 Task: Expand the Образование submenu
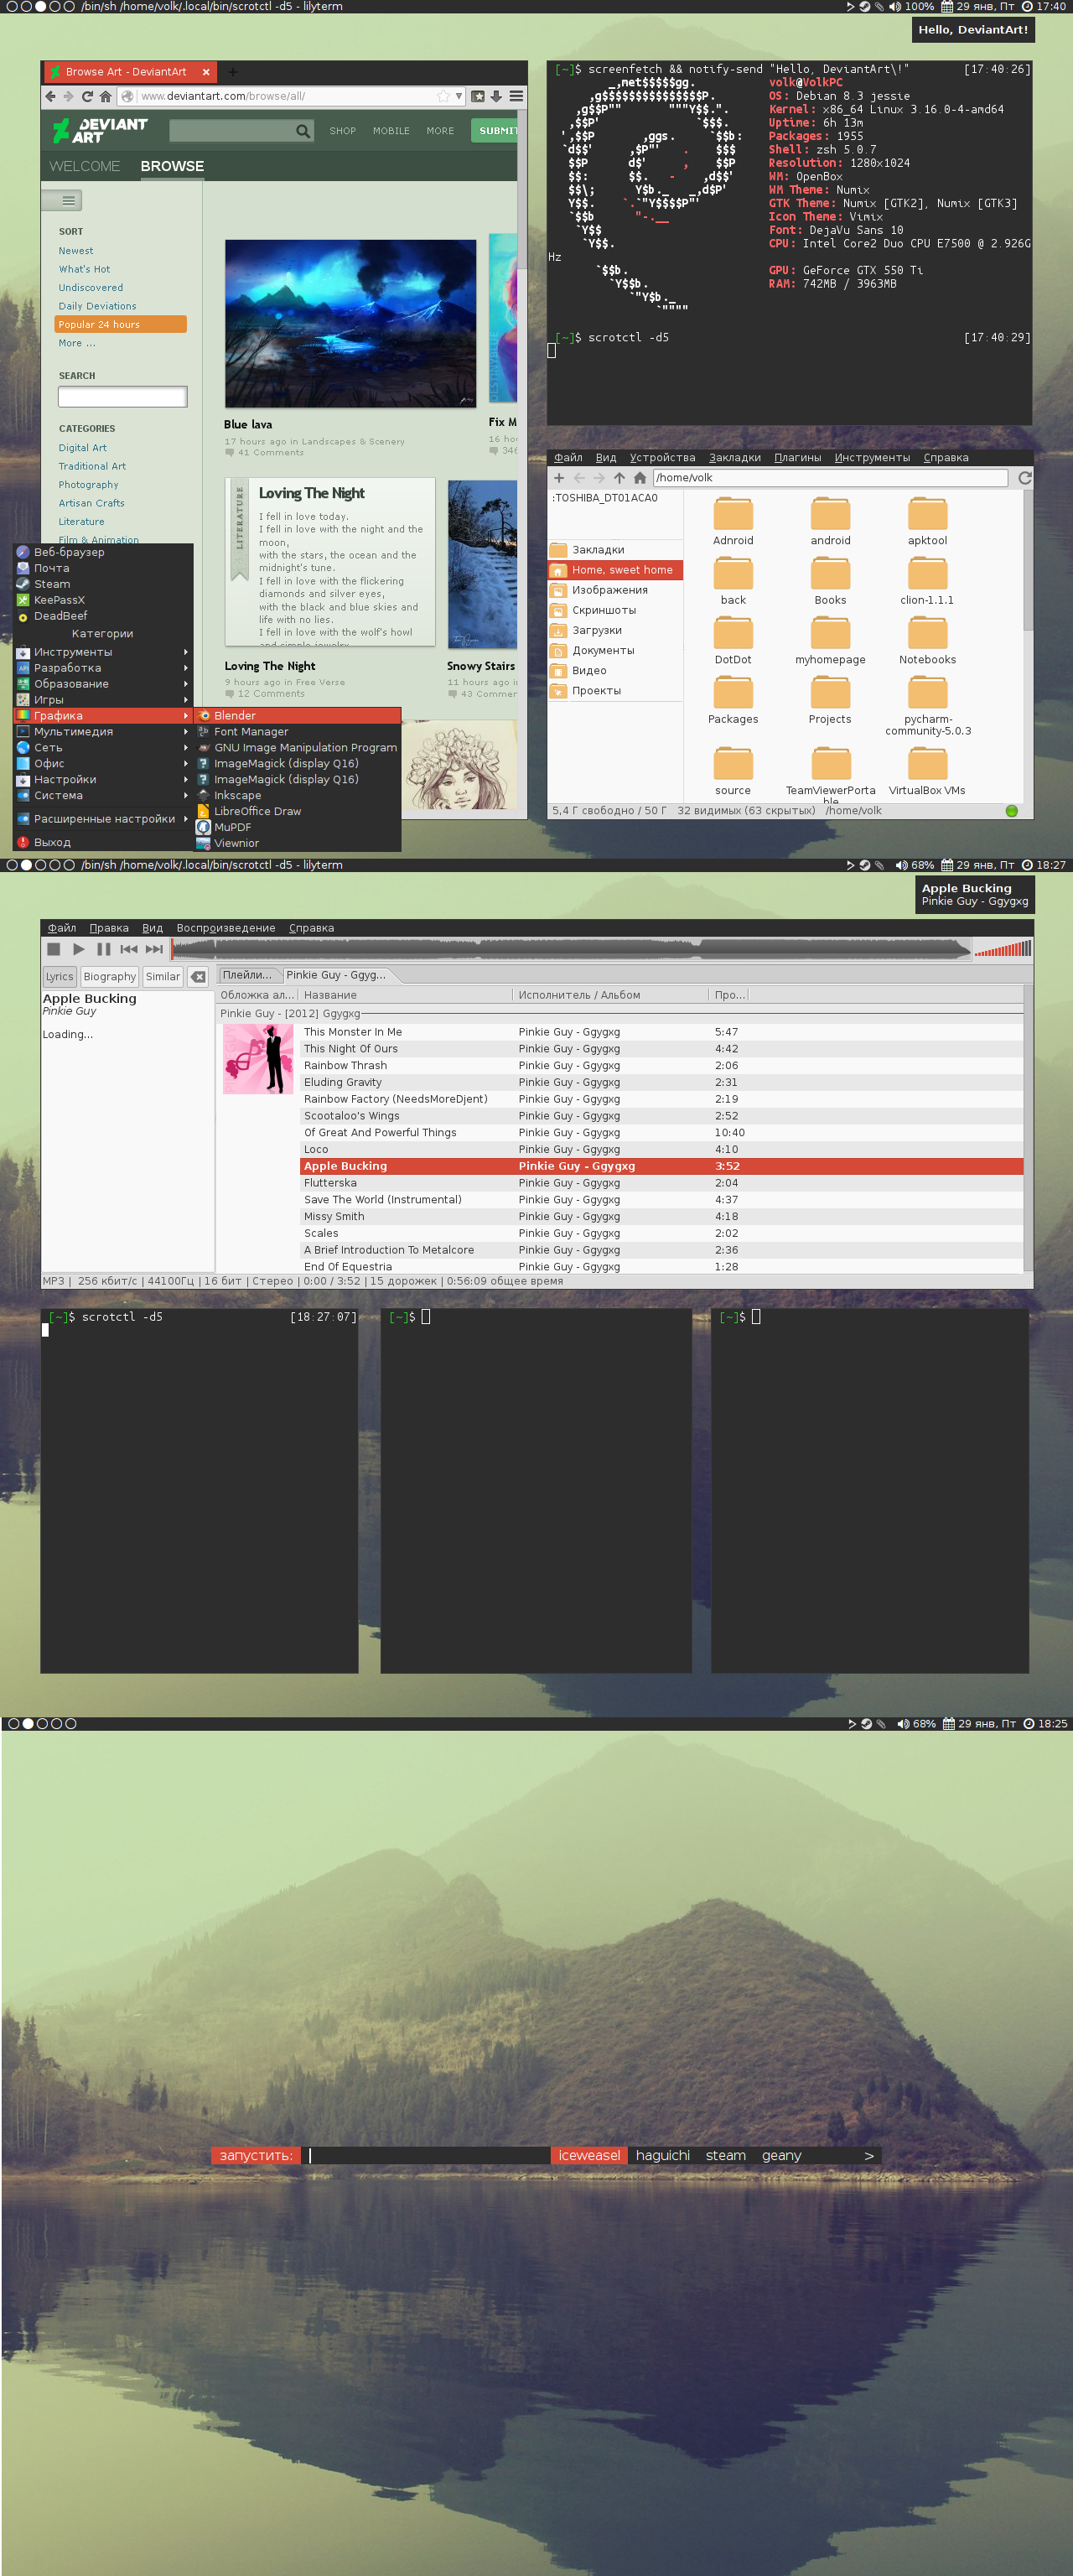click(103, 684)
